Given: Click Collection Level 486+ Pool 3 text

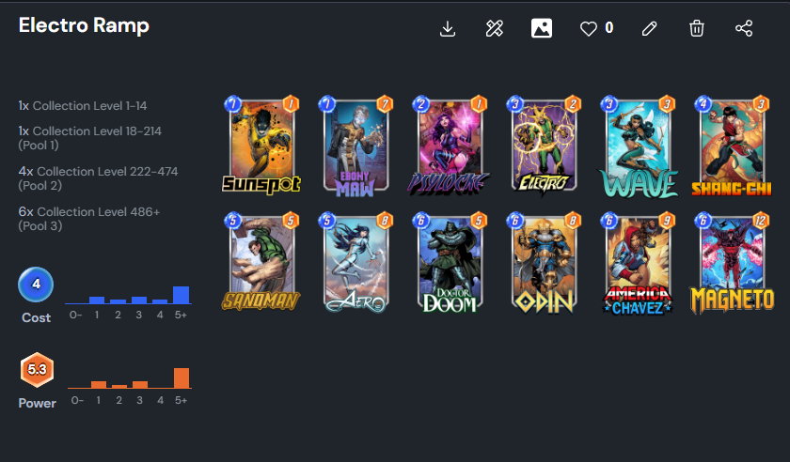Looking at the screenshot, I should tap(89, 219).
